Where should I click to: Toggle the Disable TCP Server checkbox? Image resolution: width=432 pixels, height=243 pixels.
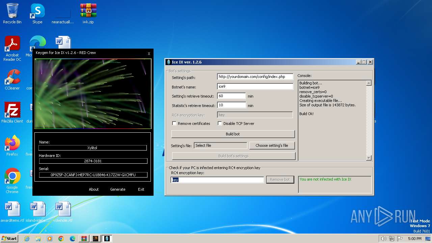(x=220, y=124)
